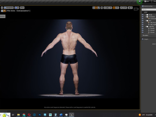Hide the Env folder via eye icon
Viewport: 156px width, 117px height.
point(143,21)
